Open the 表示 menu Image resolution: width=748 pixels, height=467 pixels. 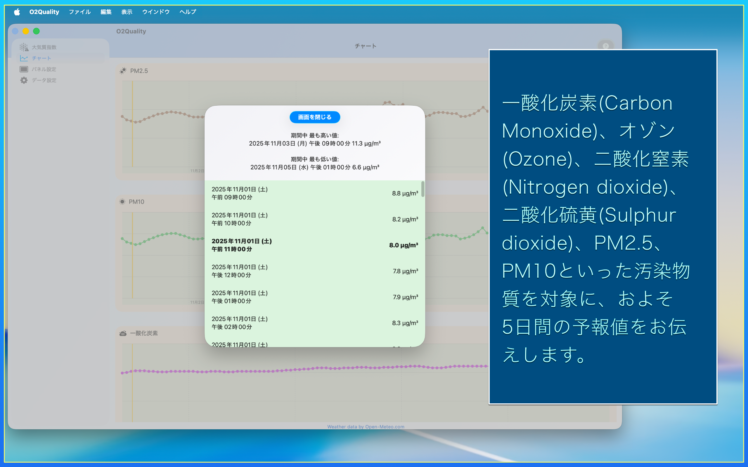coord(127,12)
